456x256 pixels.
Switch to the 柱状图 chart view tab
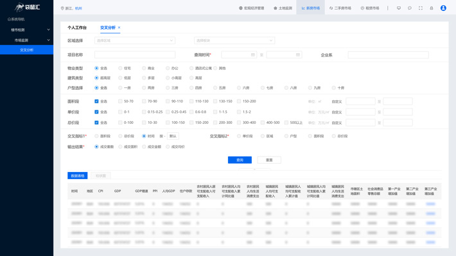coord(101,176)
